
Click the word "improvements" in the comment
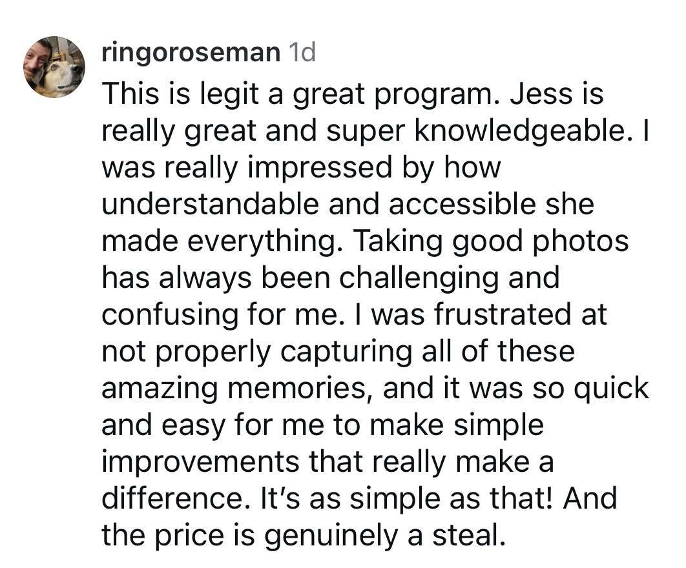pyautogui.click(x=200, y=462)
